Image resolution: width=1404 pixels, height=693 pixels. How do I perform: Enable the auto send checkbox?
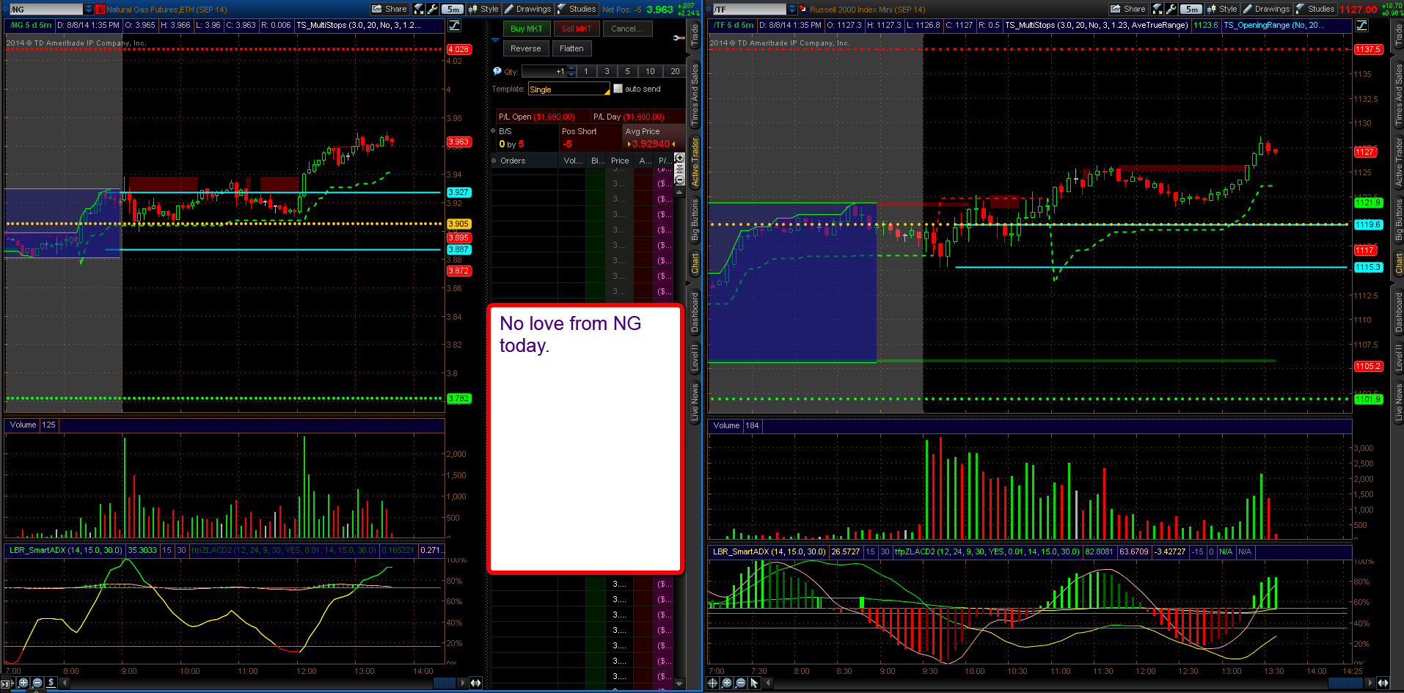(x=618, y=89)
